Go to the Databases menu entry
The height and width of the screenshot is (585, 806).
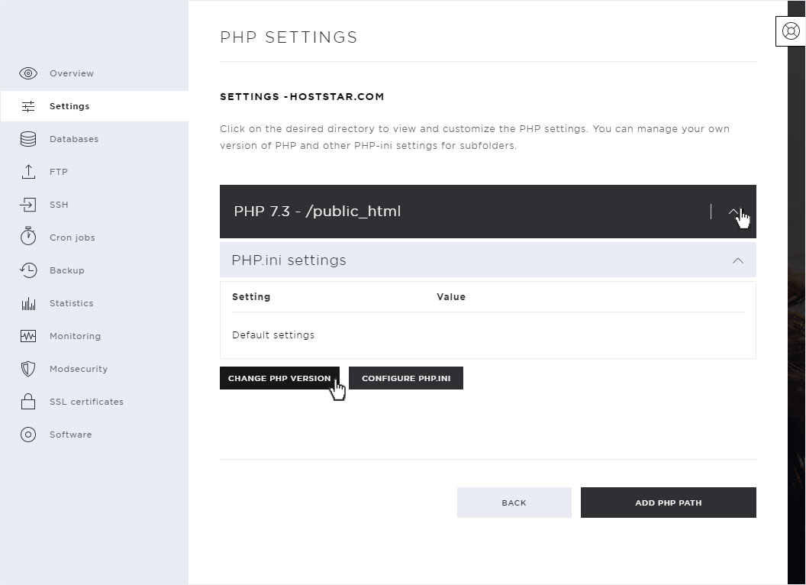[74, 139]
